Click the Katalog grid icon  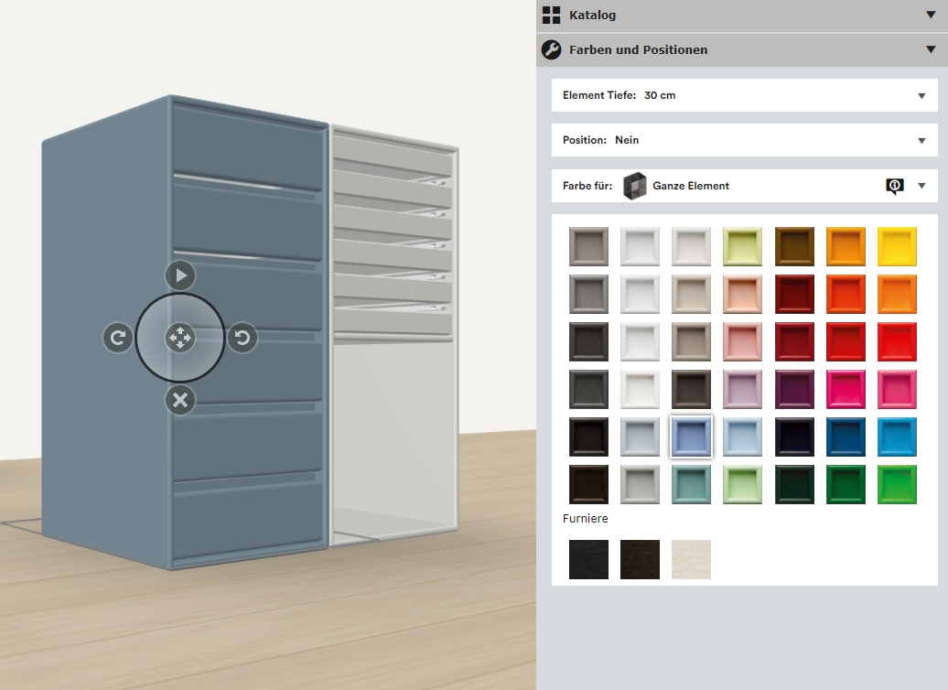tap(551, 15)
